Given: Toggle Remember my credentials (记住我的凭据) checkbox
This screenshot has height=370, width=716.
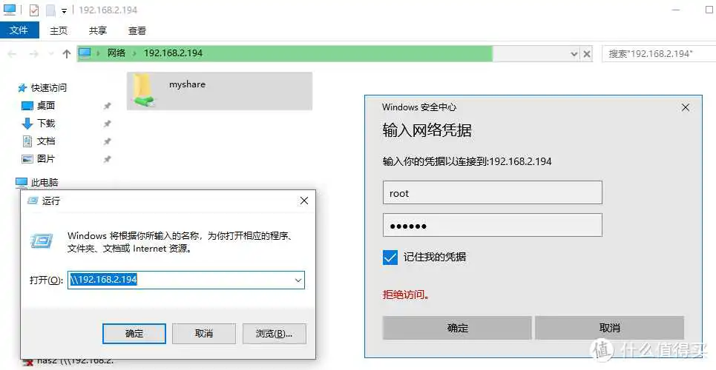Looking at the screenshot, I should tap(390, 257).
